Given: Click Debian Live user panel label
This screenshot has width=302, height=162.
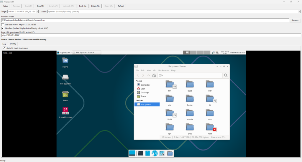Looking at the screenshot, I should (x=238, y=52).
